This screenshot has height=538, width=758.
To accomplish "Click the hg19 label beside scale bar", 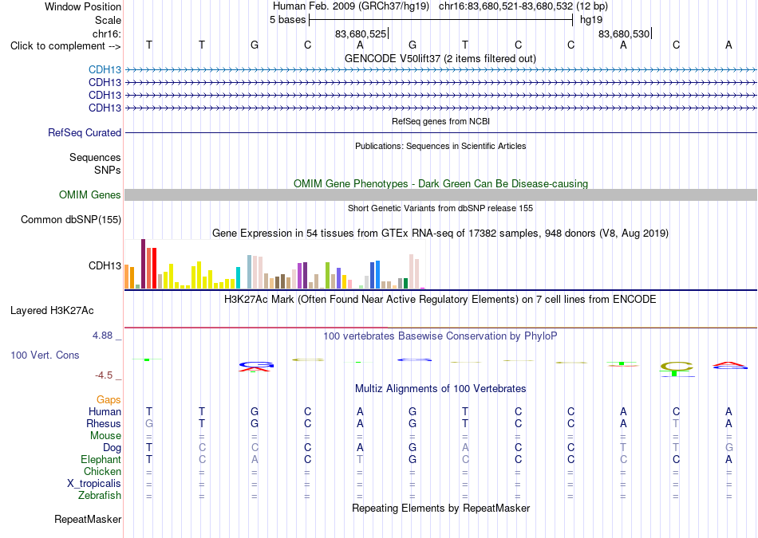I will (591, 20).
